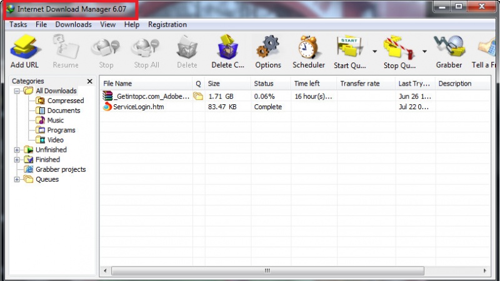Viewport: 500px width, 281px height.
Task: Click the 0.06% status cell
Action: [264, 96]
